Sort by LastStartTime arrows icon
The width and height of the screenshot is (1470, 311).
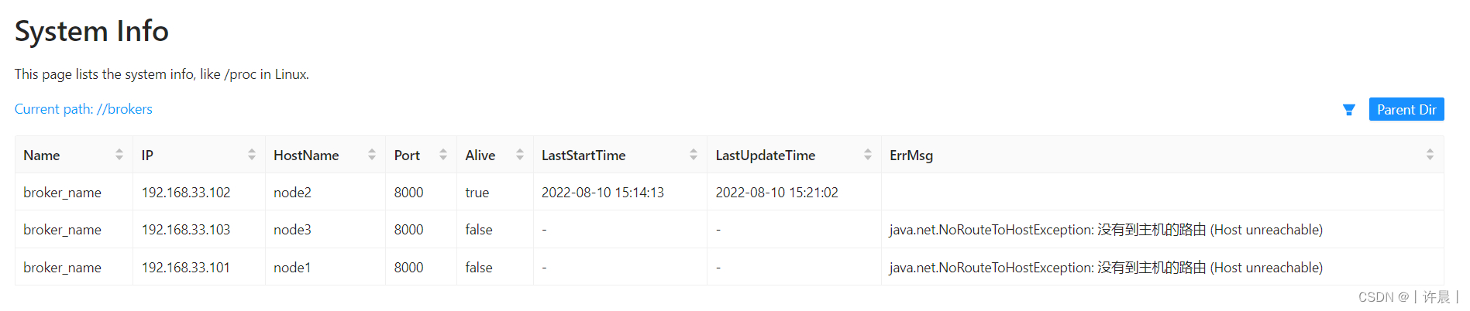click(694, 155)
